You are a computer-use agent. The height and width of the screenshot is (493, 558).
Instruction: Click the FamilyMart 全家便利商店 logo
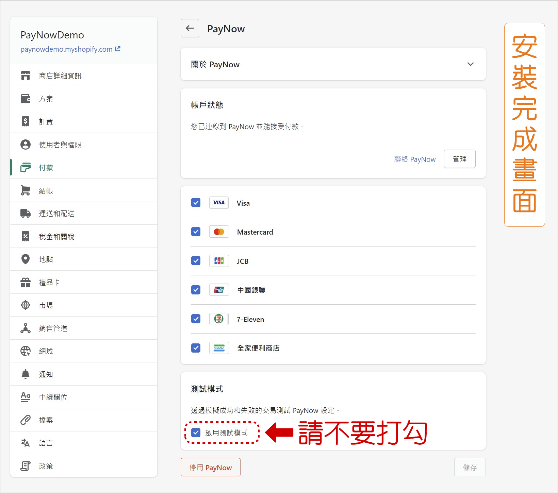[219, 348]
